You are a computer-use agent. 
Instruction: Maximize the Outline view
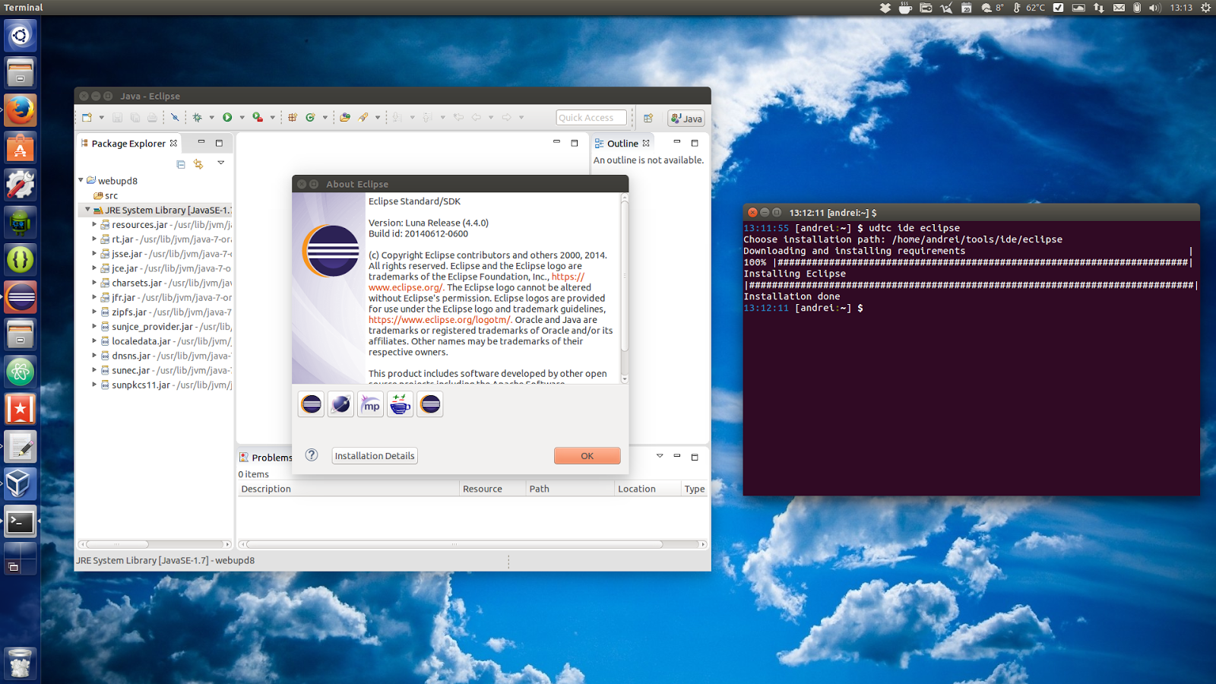click(x=695, y=142)
